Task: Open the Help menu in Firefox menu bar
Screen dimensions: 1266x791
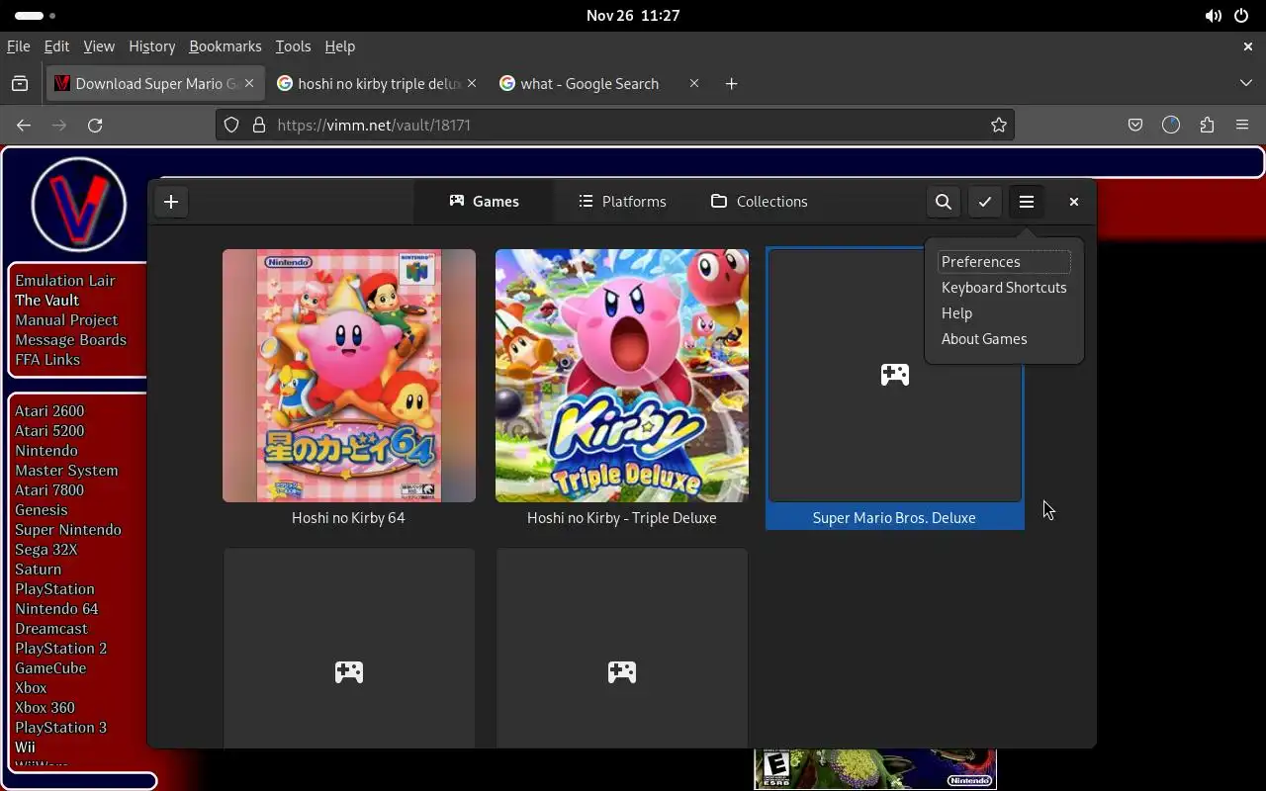Action: point(339,46)
